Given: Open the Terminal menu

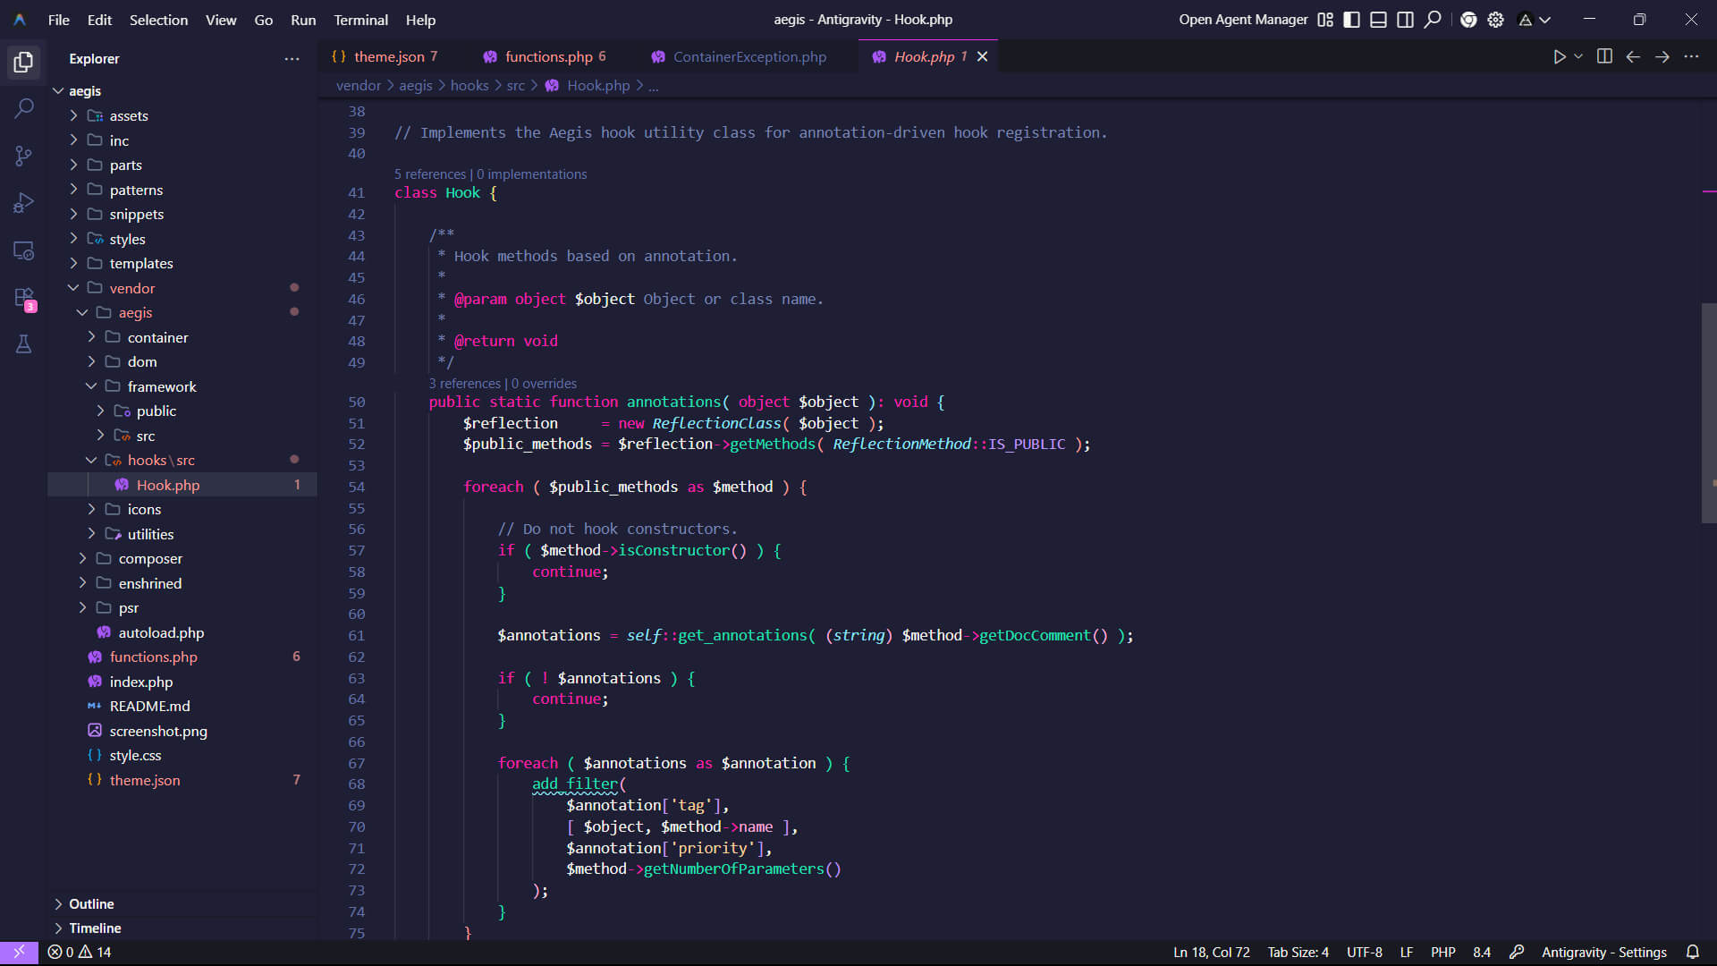Looking at the screenshot, I should coord(360,20).
